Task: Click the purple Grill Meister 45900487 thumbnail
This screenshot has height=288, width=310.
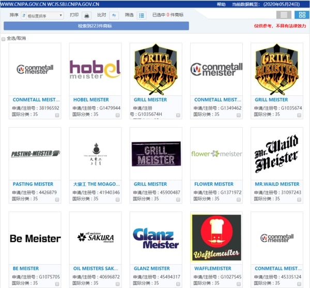Action: (156, 154)
